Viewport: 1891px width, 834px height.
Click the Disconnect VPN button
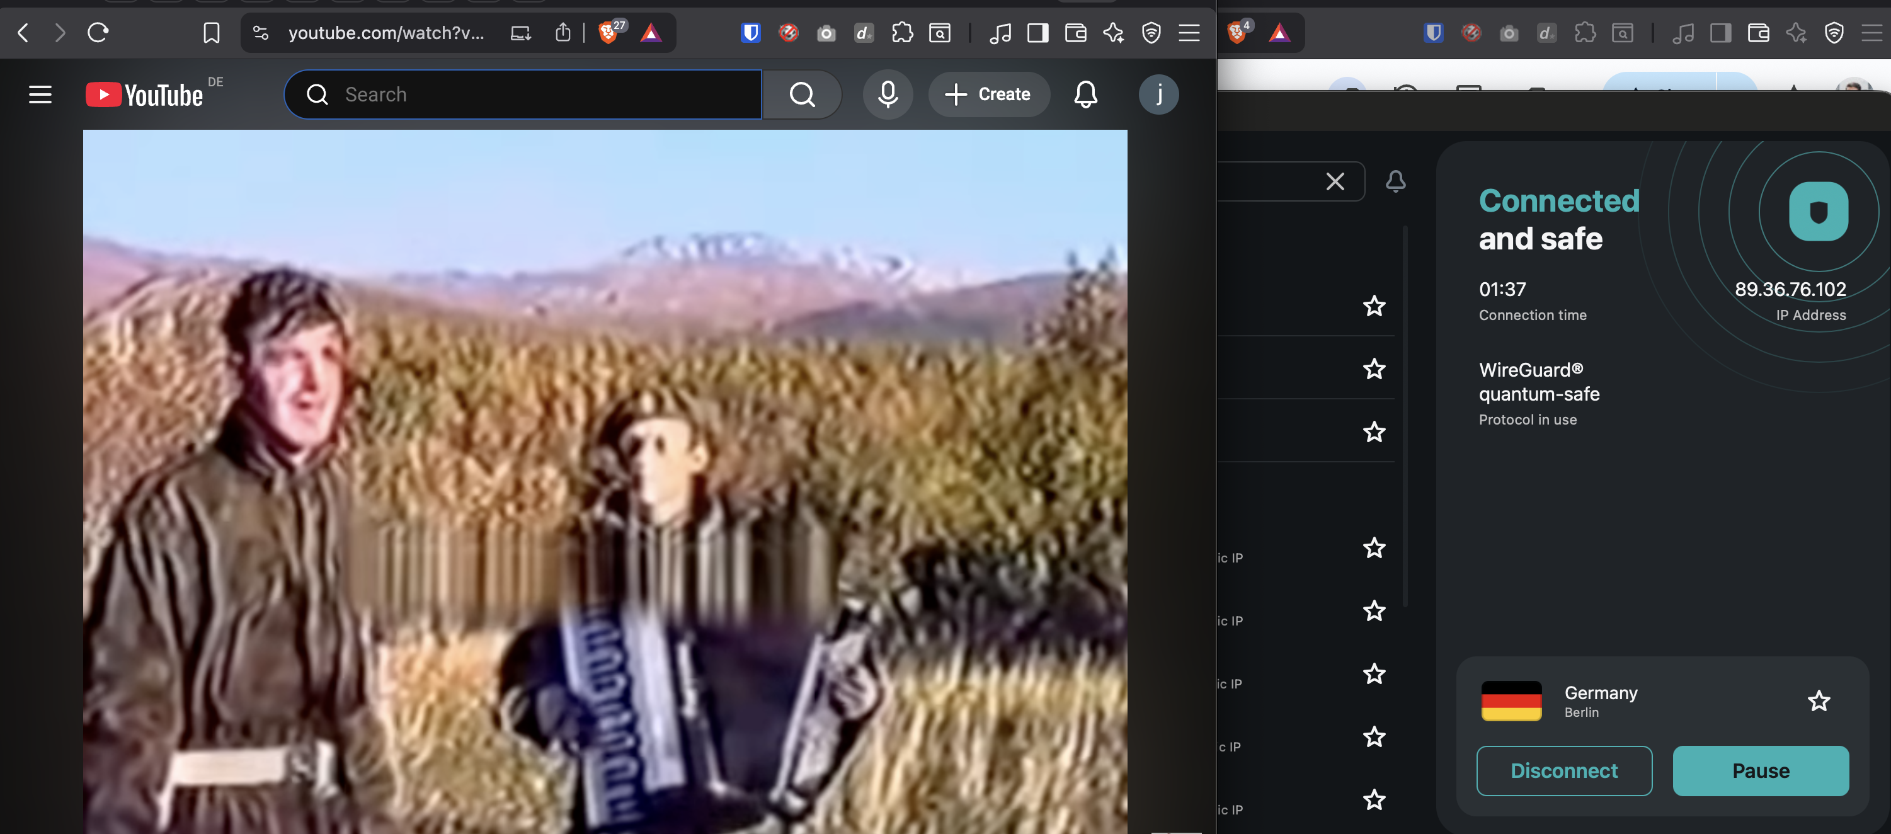1563,770
